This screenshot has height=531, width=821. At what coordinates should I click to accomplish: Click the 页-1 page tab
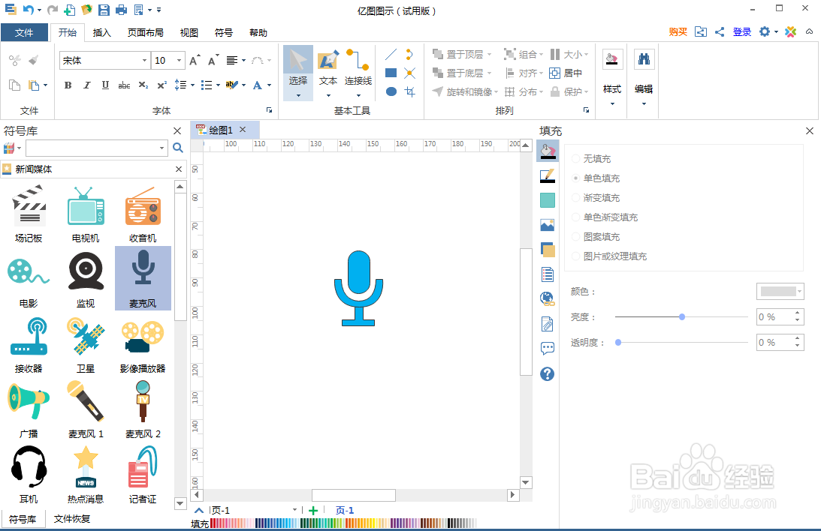point(345,510)
